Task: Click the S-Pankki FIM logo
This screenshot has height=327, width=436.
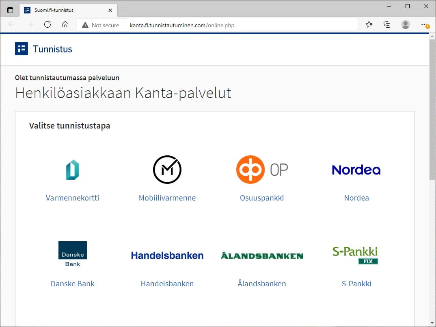Action: pos(355,255)
